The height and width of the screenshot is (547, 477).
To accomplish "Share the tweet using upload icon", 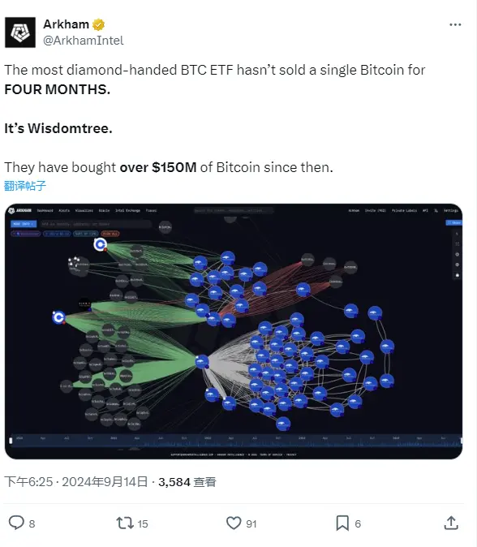I will point(451,523).
